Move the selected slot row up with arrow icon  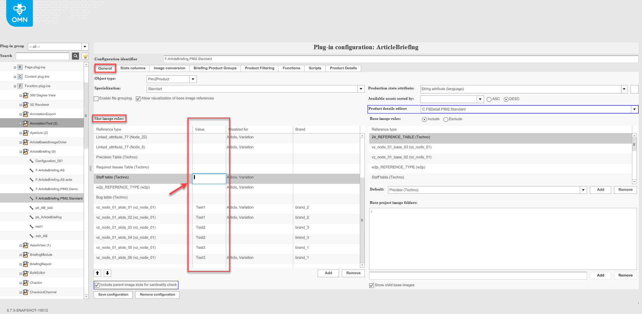(97, 273)
